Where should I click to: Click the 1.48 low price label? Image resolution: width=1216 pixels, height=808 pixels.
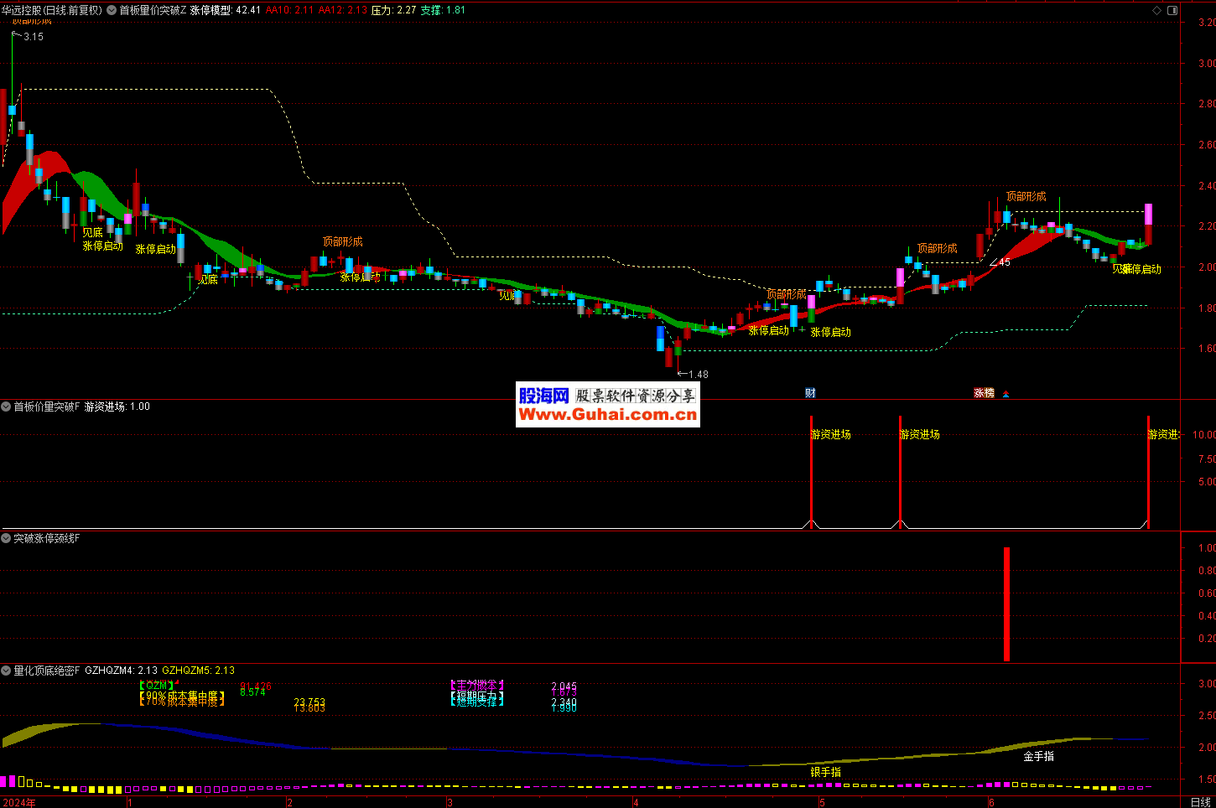699,375
